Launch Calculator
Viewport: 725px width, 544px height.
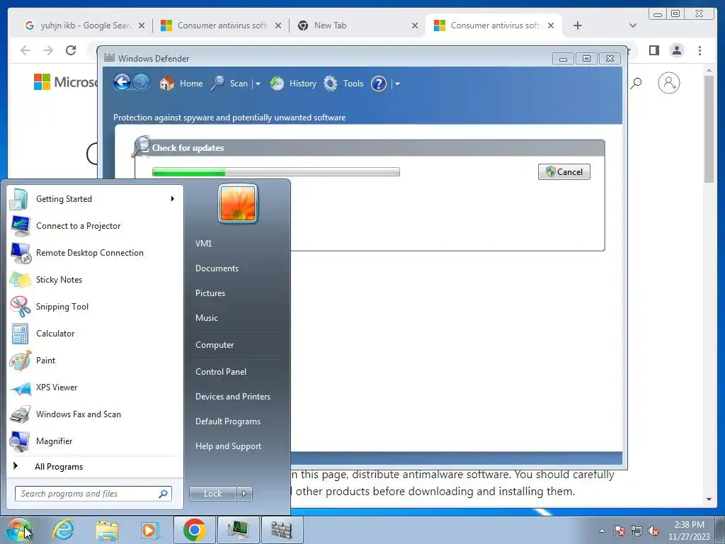click(95, 333)
